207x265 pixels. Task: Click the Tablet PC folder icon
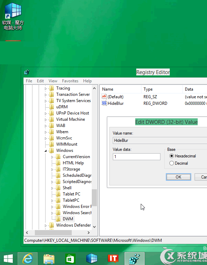tap(58, 194)
